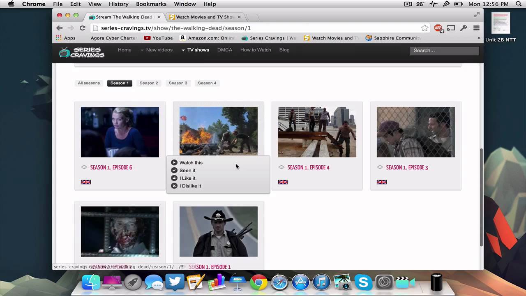Screen dimensions: 526x296
Task: Open iTunes from the dock
Action: point(322,283)
